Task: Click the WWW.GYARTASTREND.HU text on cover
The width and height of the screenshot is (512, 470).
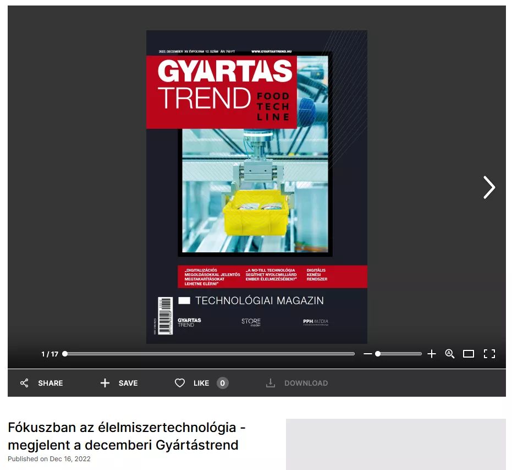Action: 271,51
